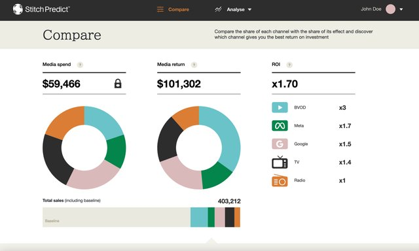
Task: Expand the bottom panel triangle handle
Action: 211,241
